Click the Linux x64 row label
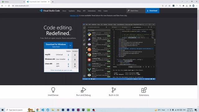The height and width of the screenshot is (112, 199). coord(49,64)
